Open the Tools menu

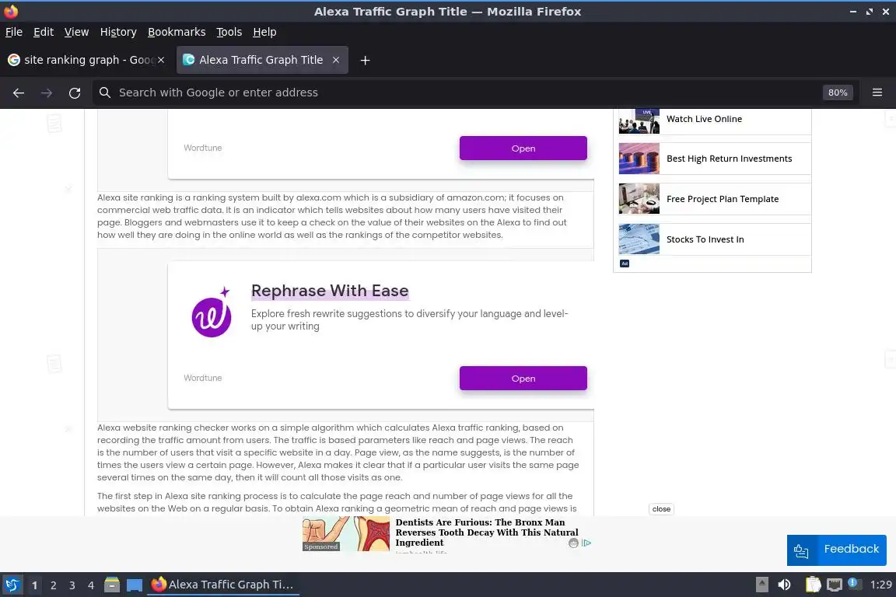[x=229, y=32]
